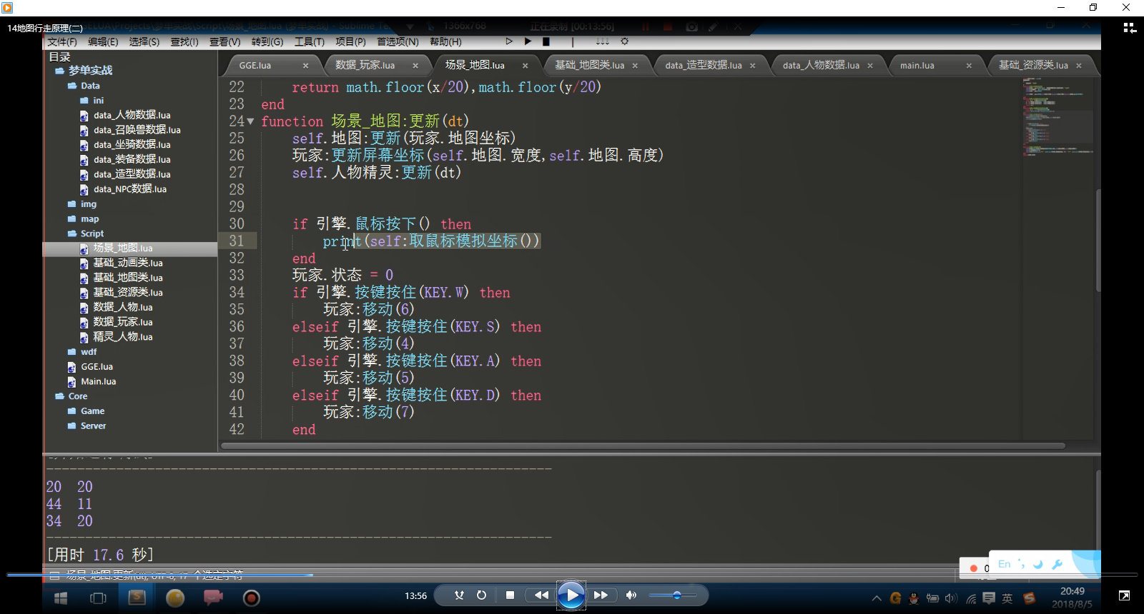Viewport: 1144px width, 614px height.
Task: Expand the ini folder
Action: click(x=84, y=101)
